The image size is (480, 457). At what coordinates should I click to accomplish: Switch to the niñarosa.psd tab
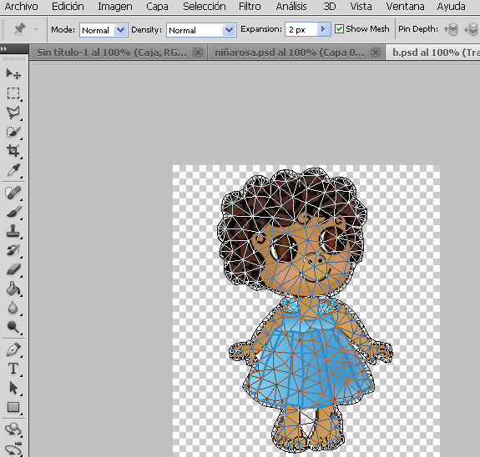click(290, 53)
